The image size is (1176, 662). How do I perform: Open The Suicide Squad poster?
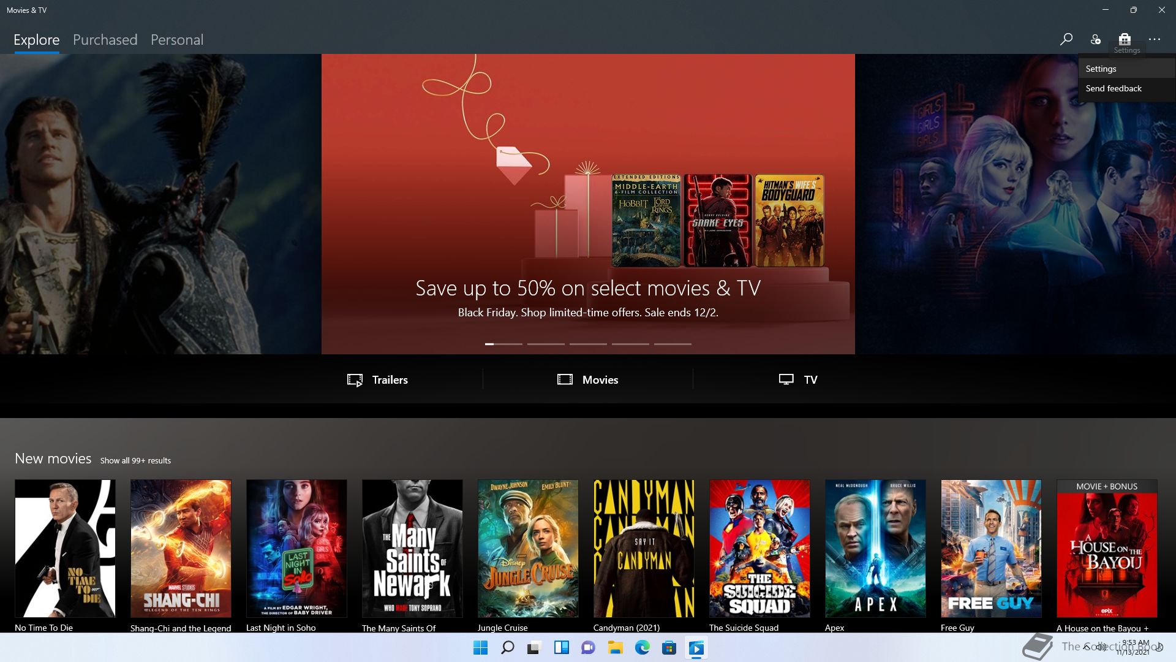pyautogui.click(x=759, y=549)
